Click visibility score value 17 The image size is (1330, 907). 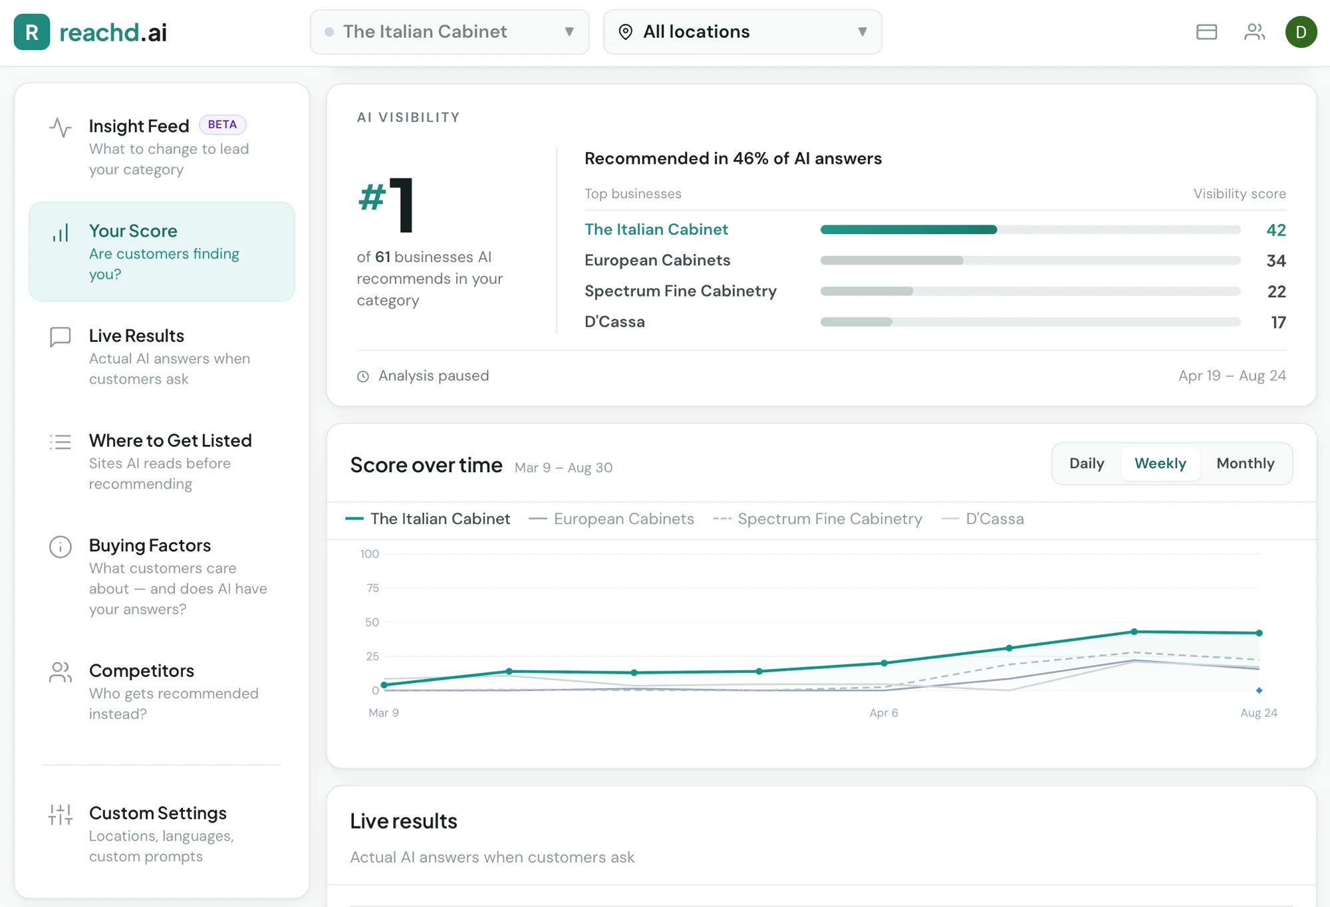(1278, 323)
